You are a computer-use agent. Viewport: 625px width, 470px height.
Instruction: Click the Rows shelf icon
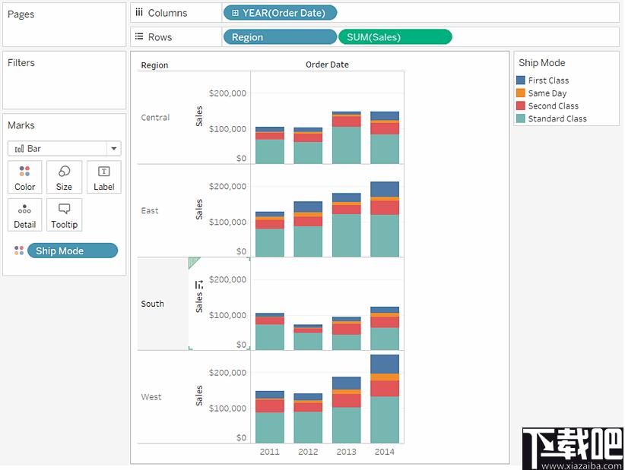pyautogui.click(x=138, y=36)
